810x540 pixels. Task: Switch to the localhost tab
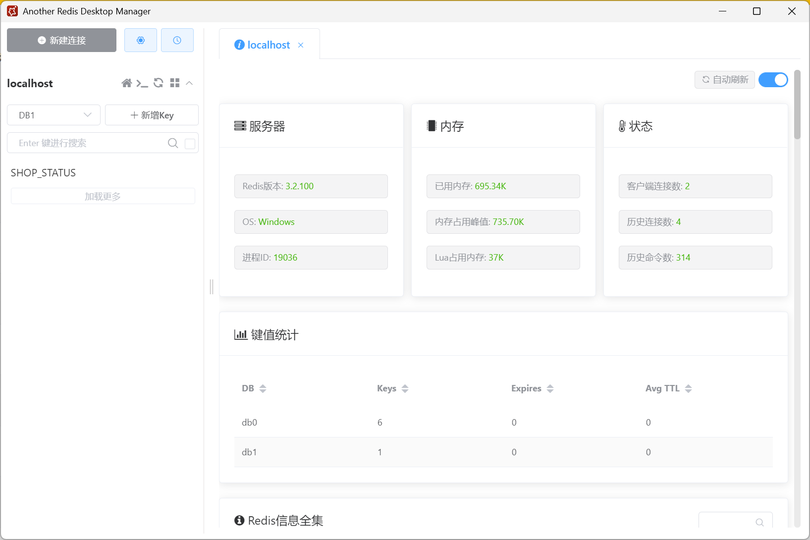[x=268, y=45]
